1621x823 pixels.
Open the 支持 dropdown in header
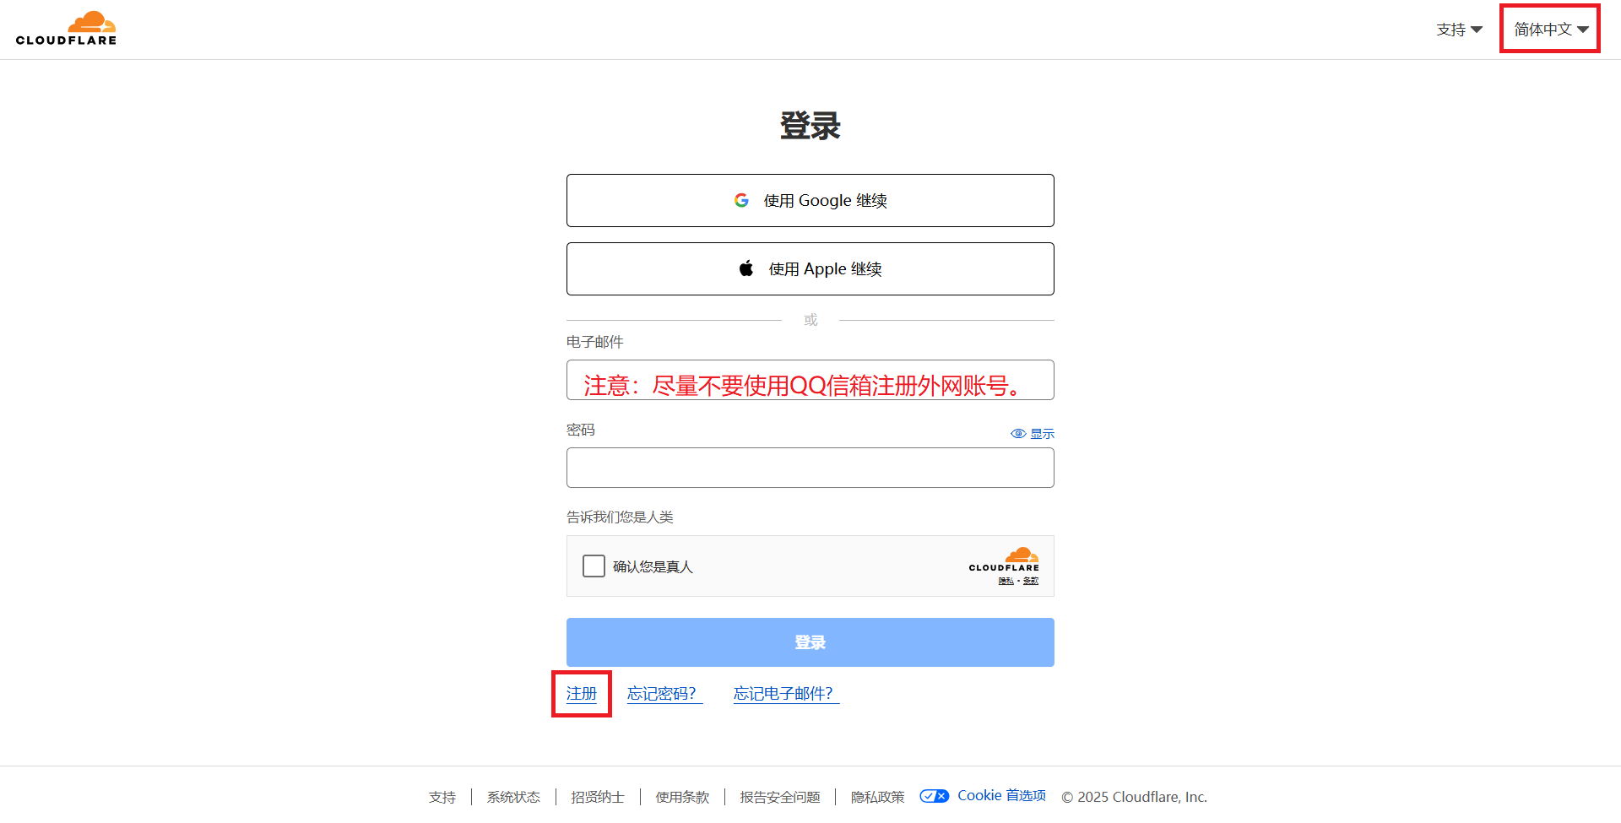click(1459, 30)
